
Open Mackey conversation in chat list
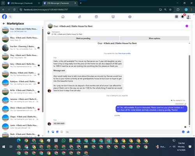point(21,74)
